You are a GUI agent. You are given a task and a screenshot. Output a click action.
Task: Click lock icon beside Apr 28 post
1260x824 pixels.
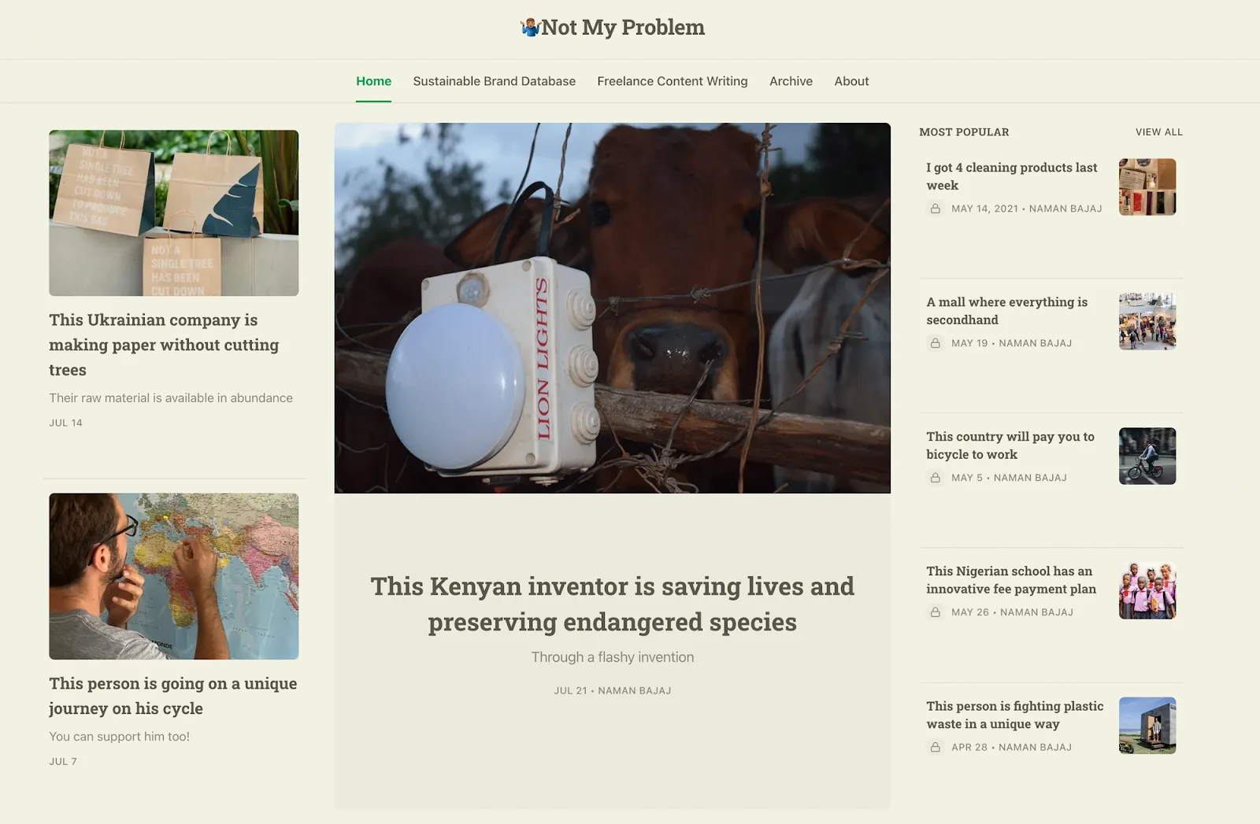[935, 747]
